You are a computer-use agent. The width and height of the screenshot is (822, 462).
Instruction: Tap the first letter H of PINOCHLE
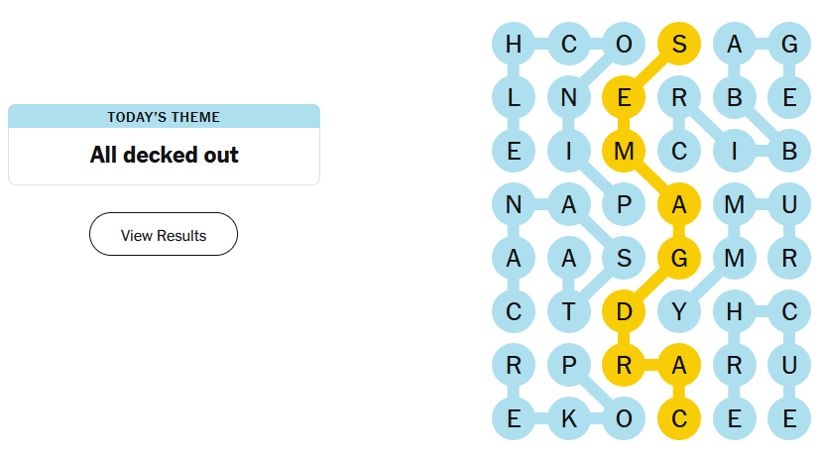click(x=514, y=44)
